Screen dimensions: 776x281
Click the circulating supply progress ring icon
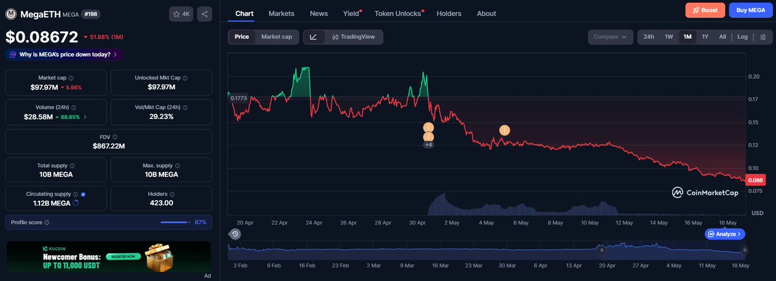(77, 203)
